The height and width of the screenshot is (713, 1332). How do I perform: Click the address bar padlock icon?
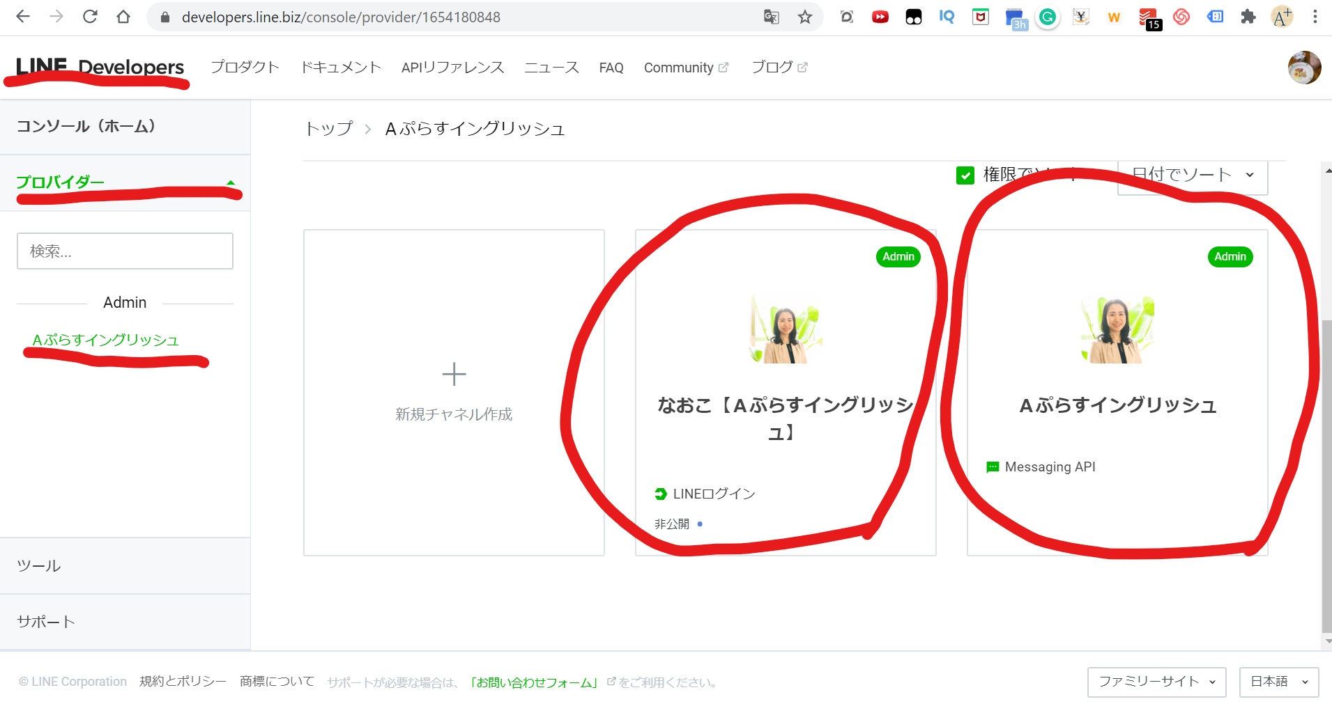point(165,17)
